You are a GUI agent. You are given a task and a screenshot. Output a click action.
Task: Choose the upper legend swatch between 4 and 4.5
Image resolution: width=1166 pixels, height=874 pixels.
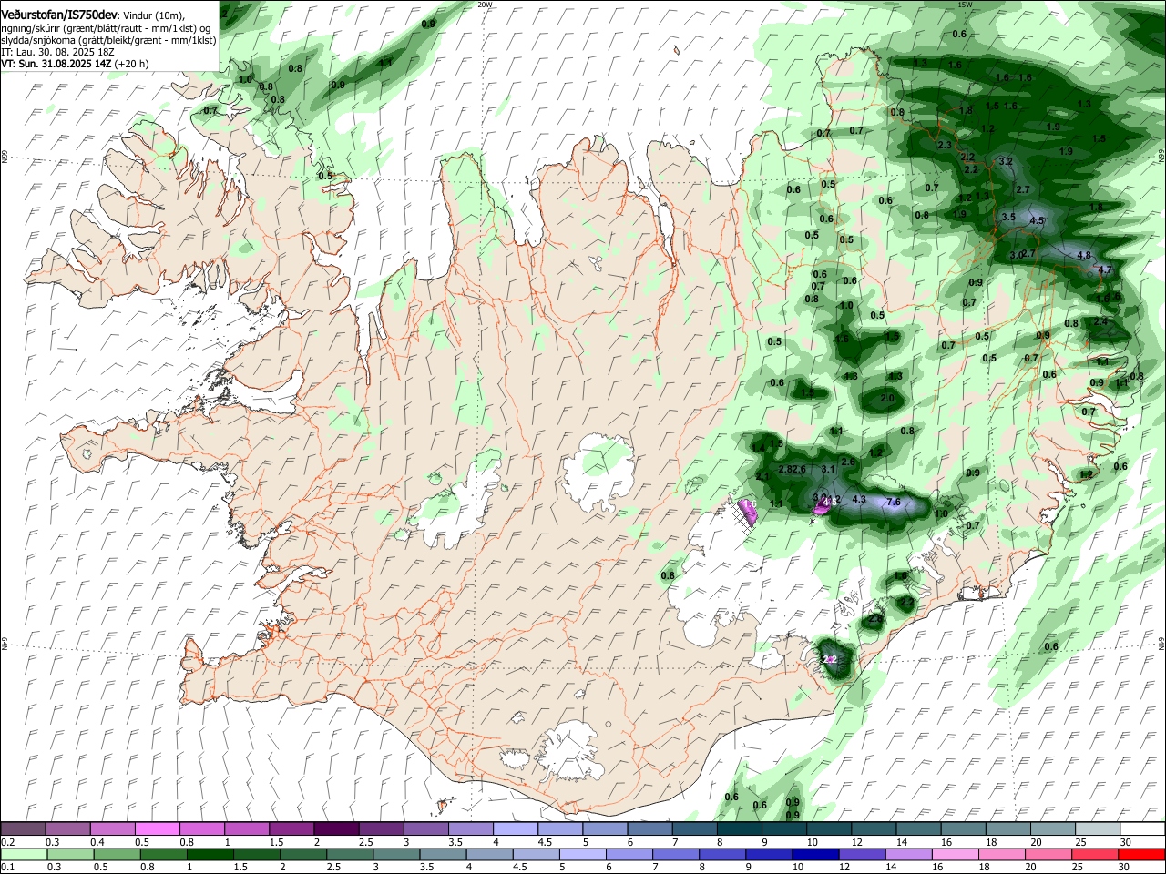coord(515,829)
